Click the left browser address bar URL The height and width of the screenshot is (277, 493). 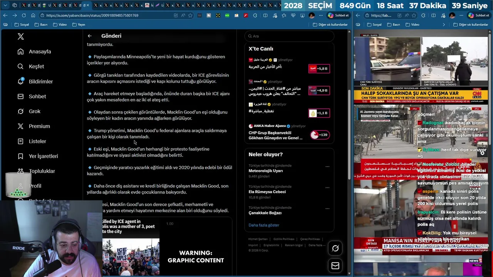(x=92, y=15)
